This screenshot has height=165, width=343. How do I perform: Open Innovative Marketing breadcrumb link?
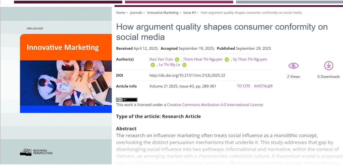tap(163, 13)
